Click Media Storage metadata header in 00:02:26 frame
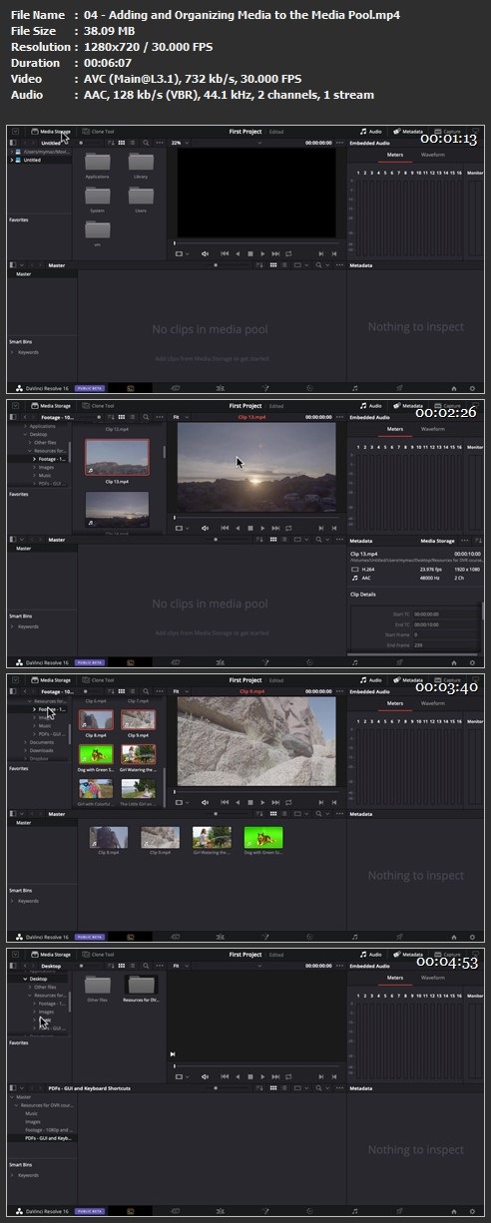 tap(437, 540)
